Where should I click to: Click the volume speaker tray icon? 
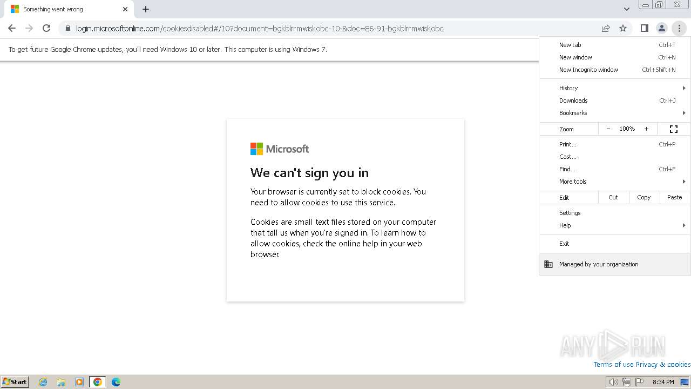tap(613, 382)
